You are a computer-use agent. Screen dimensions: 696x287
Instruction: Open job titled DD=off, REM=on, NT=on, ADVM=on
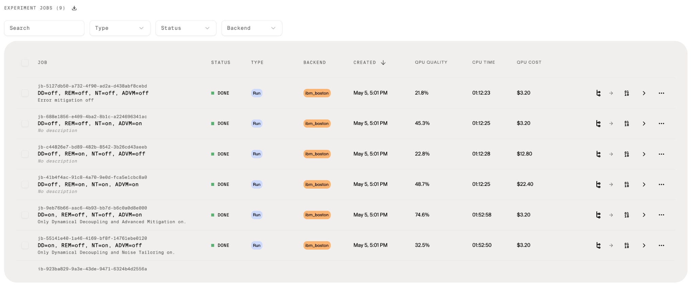pyautogui.click(x=88, y=185)
